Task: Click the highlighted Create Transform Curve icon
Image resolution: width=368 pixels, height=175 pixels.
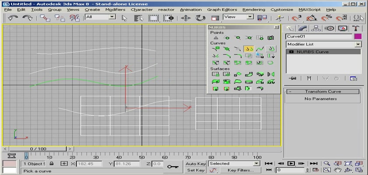Action: (x=249, y=49)
